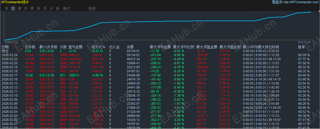Select the 2026.02.27 date row
This screenshot has height=129, width=320.
(10, 124)
